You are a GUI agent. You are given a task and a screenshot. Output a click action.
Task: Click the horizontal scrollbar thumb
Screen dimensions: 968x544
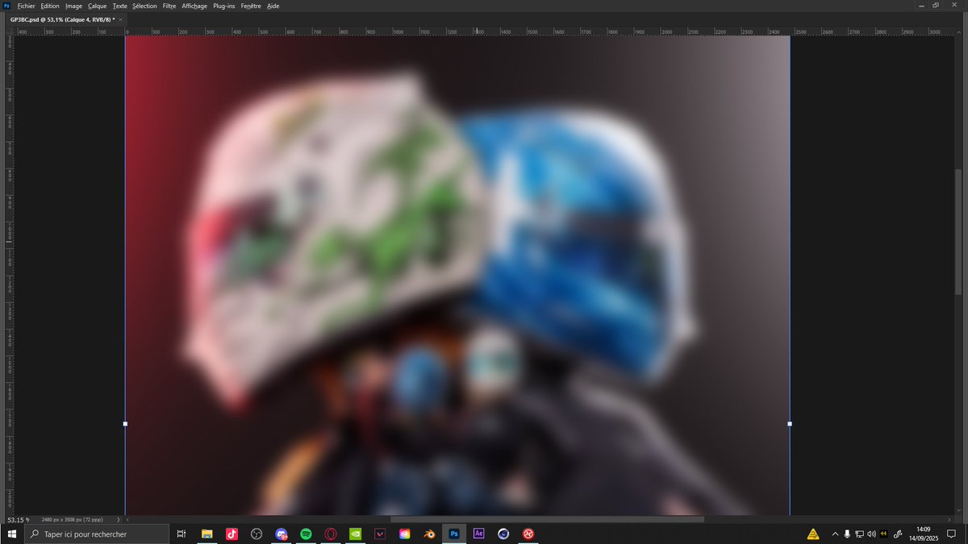point(547,520)
